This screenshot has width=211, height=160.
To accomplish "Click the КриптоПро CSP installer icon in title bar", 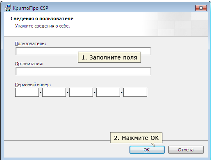I will click(8, 8).
